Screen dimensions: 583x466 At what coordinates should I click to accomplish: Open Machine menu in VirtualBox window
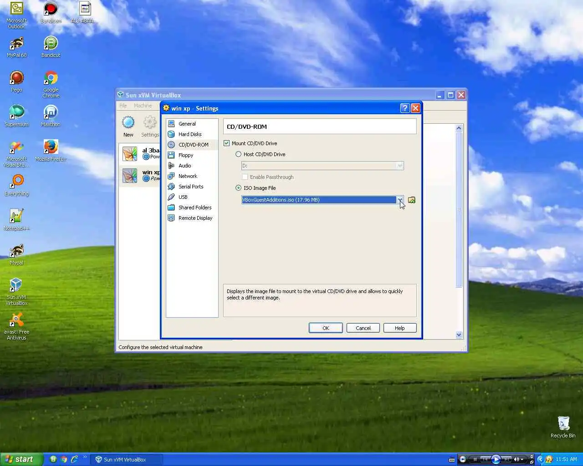coord(143,106)
